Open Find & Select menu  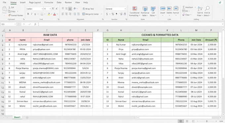(x=207, y=11)
